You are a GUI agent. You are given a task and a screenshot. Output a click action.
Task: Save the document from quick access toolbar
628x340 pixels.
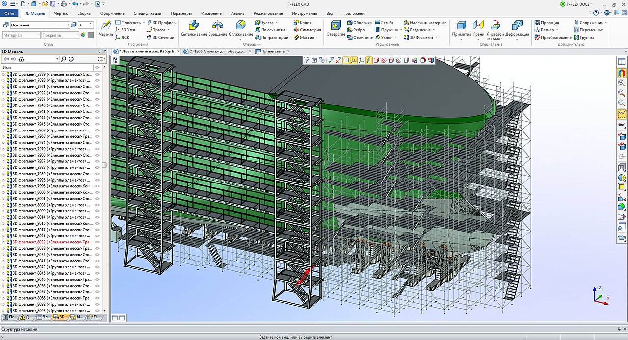52,4
